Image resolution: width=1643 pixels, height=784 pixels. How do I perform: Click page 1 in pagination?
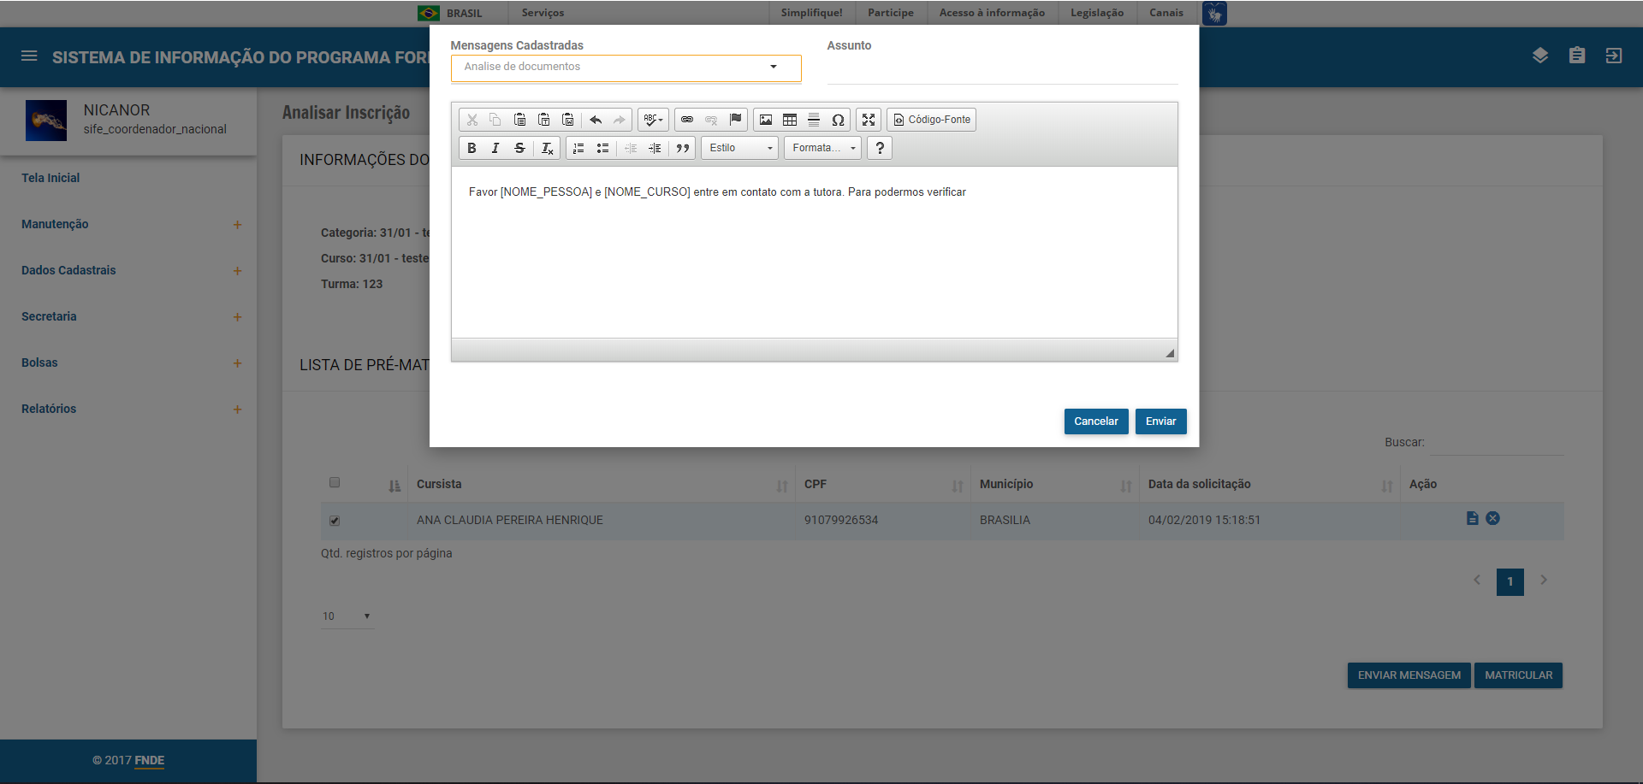[1510, 581]
